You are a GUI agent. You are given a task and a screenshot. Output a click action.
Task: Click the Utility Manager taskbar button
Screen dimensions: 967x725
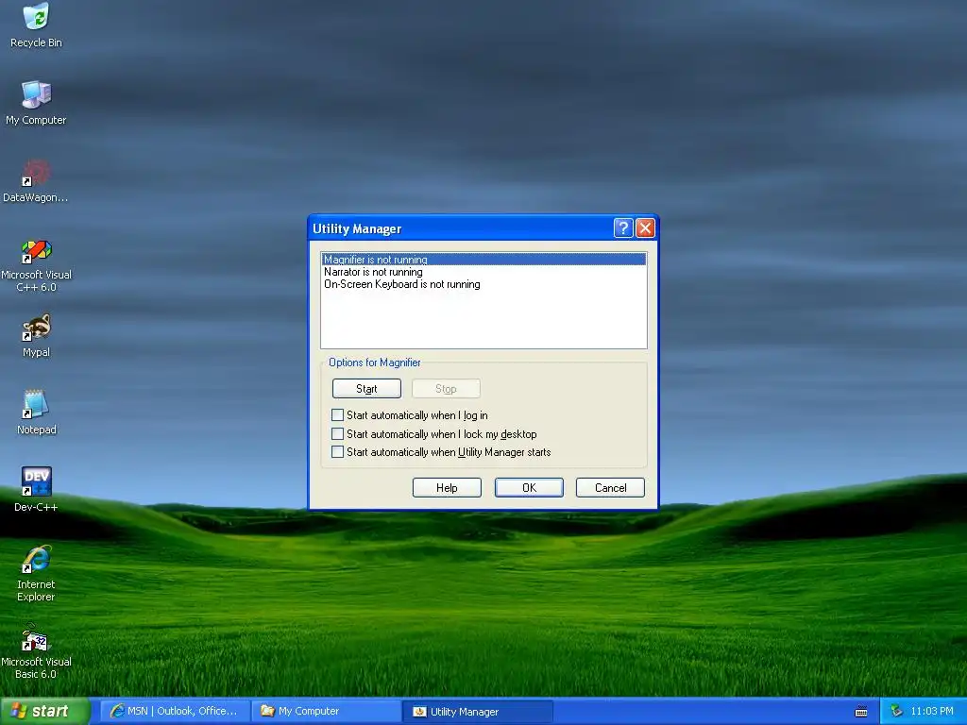click(477, 712)
